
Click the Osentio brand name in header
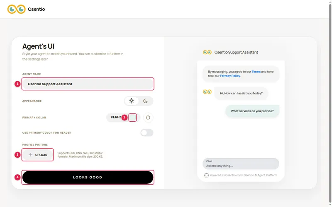click(37, 9)
